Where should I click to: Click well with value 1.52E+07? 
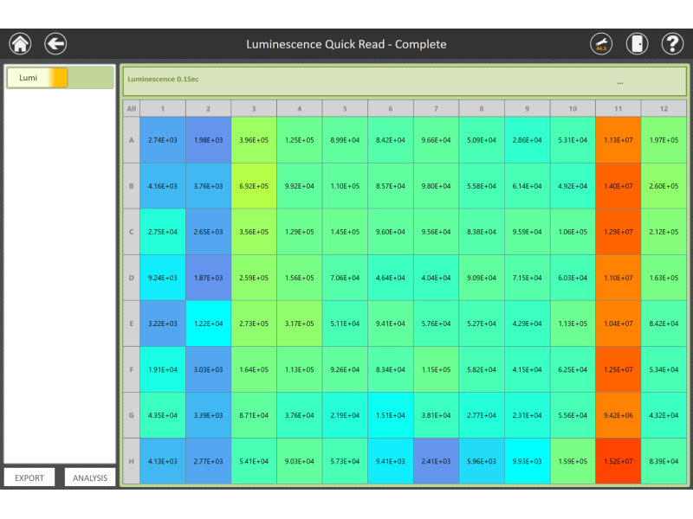tap(618, 461)
